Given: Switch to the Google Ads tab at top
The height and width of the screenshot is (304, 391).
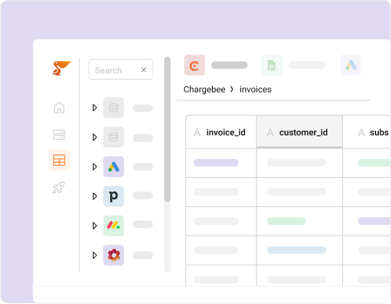Looking at the screenshot, I should pos(351,65).
